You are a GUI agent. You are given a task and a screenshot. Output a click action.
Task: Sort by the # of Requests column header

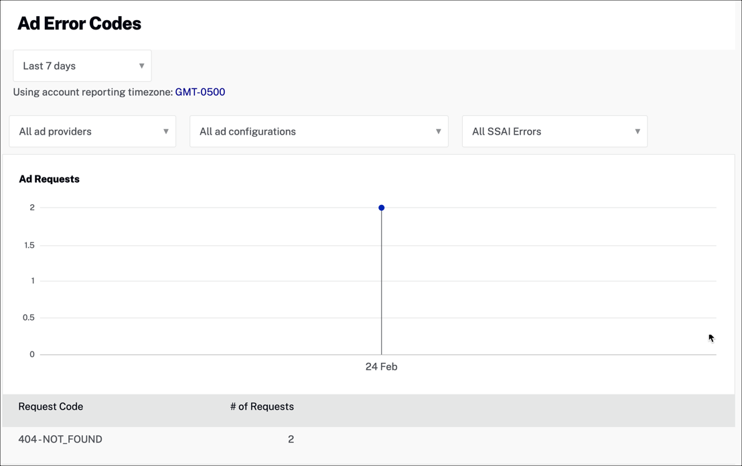[x=262, y=406]
